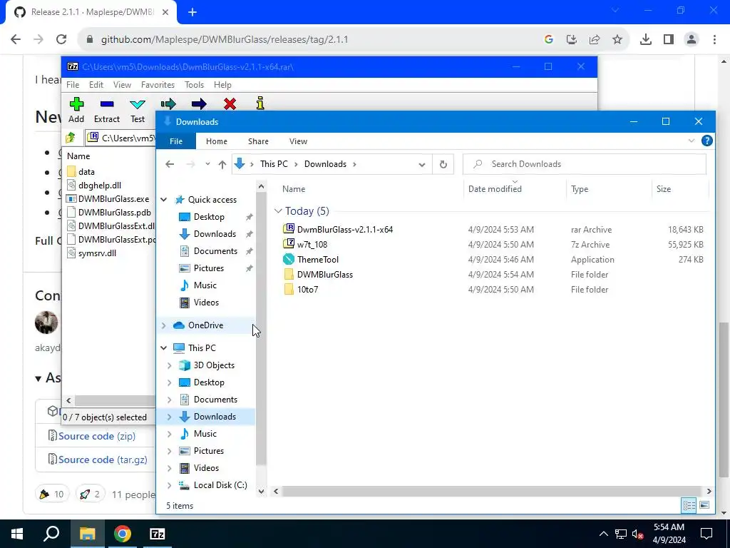Screen dimensions: 730x548
Task: Click the 7-Zip up-folder icon
Action: pyautogui.click(x=71, y=138)
